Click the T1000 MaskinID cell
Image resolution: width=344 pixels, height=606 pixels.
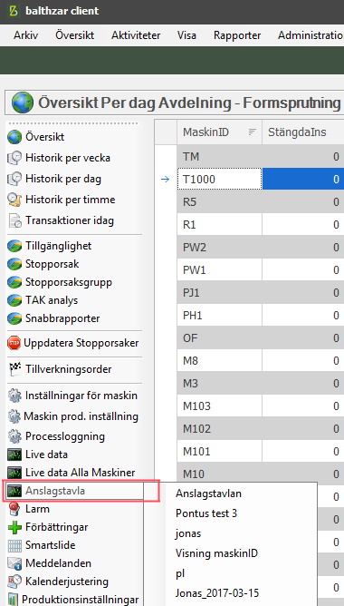click(219, 180)
